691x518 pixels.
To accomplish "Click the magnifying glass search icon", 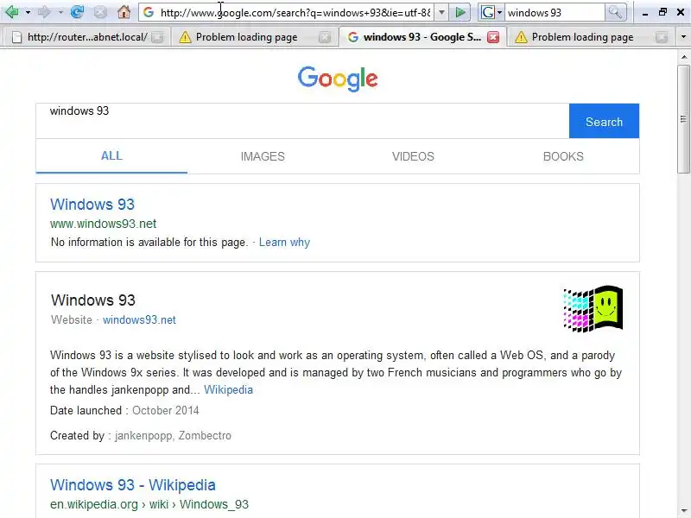I will [615, 12].
